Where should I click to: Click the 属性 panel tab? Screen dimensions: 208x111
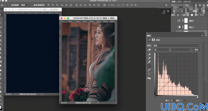tap(149, 36)
